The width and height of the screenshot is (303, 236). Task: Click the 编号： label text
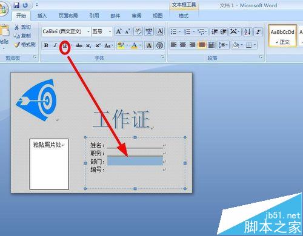click(98, 169)
